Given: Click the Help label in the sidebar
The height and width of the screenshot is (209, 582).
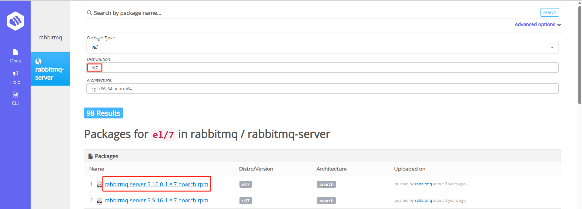Looking at the screenshot, I should click(x=15, y=82).
